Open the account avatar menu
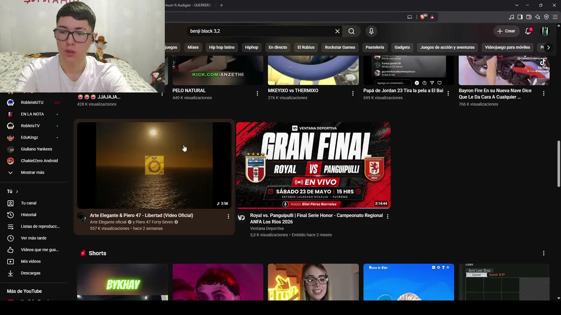 [x=545, y=31]
